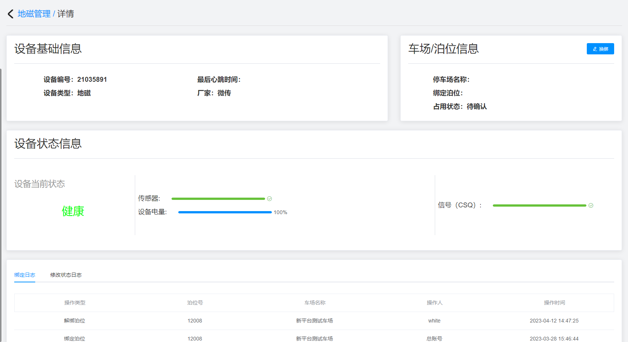Click the 100% battery percentage label
Image resolution: width=628 pixels, height=342 pixels.
tap(280, 212)
